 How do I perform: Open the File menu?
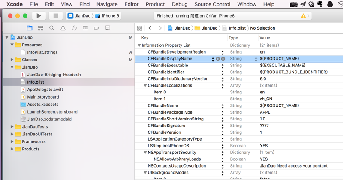[x=34, y=4]
